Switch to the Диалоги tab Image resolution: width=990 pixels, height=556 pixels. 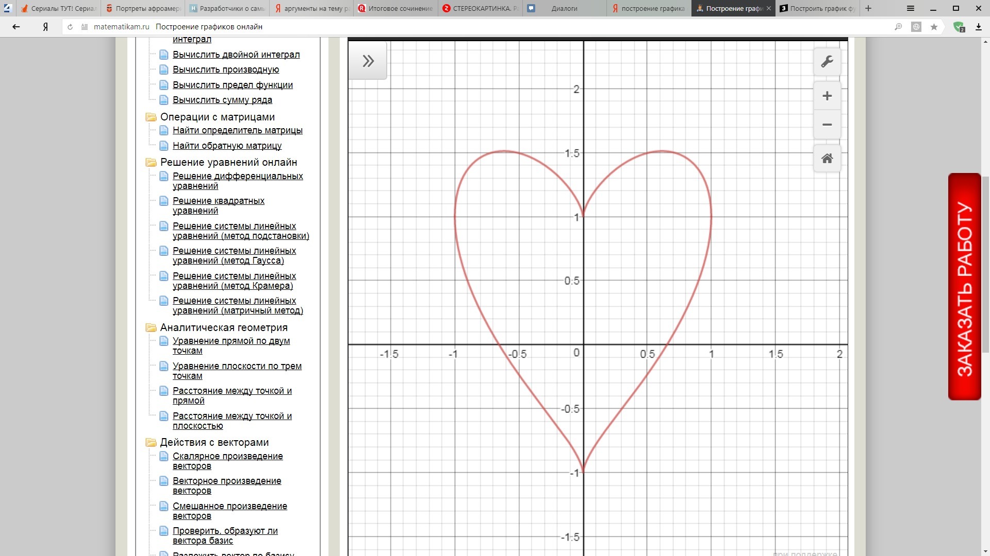[564, 8]
